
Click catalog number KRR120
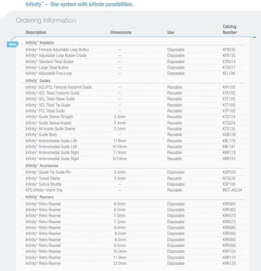pyautogui.click(x=229, y=263)
